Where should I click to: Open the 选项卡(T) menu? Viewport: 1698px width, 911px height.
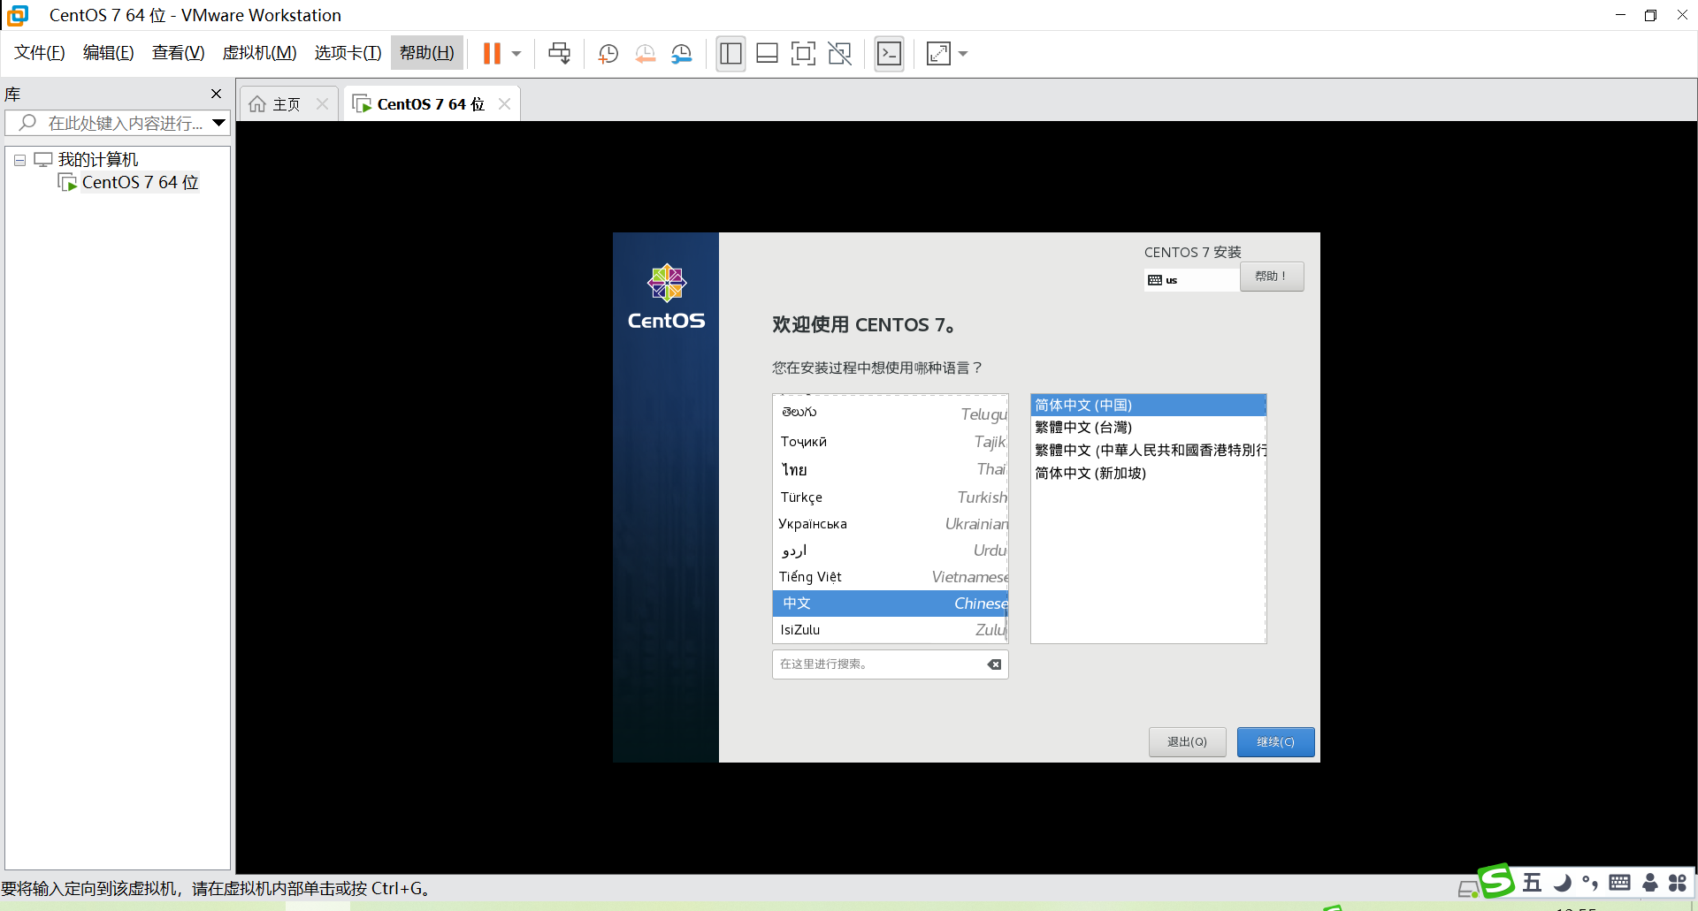tap(348, 53)
